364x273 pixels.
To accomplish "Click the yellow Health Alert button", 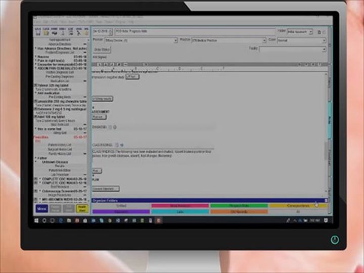I will (x=81, y=208).
